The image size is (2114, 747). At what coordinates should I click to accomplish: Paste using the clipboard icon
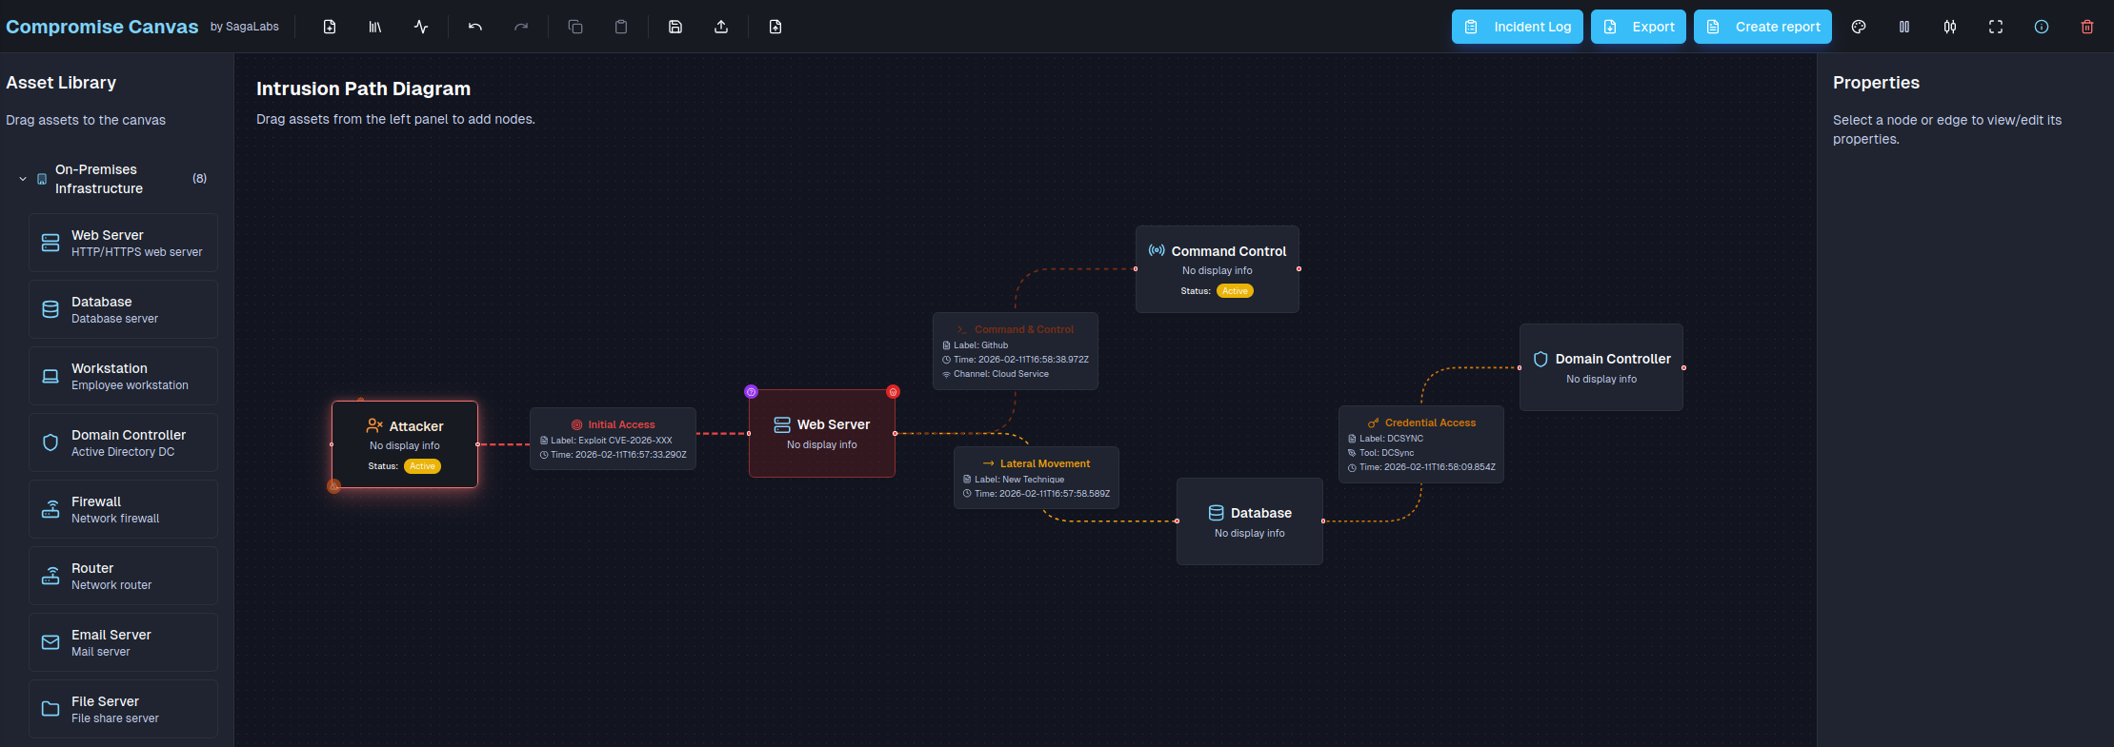(x=621, y=27)
